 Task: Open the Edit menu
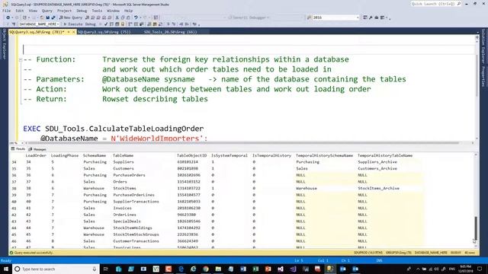[20, 11]
